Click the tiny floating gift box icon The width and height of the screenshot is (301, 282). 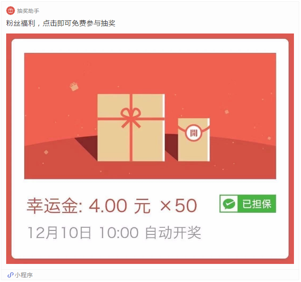(x=74, y=86)
